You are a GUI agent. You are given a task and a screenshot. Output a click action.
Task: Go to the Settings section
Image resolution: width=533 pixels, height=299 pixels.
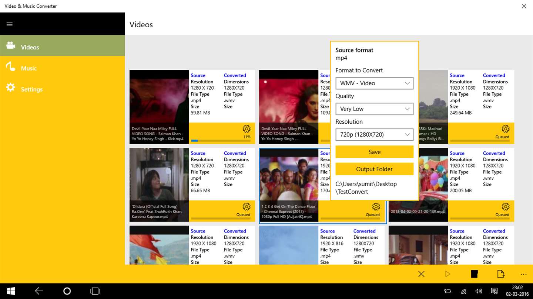click(62, 89)
